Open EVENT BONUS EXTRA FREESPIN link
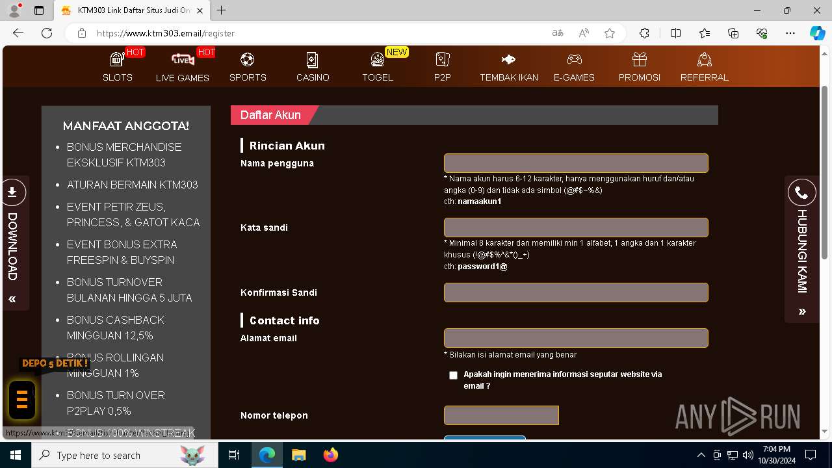The image size is (832, 468). click(122, 252)
